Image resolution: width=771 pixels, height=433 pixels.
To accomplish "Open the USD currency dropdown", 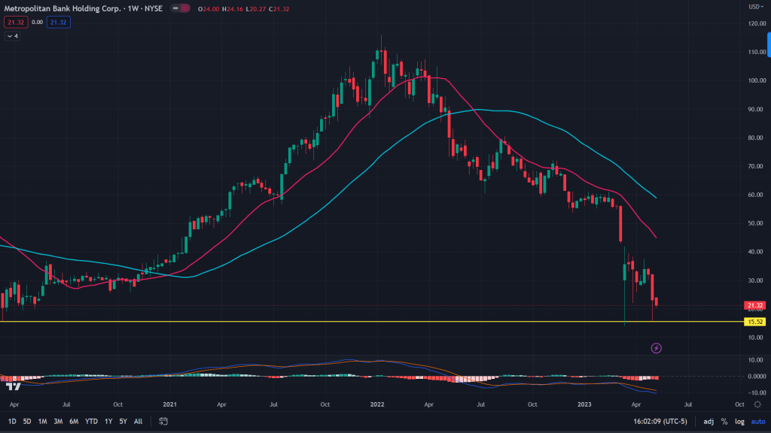I will tap(754, 7).
